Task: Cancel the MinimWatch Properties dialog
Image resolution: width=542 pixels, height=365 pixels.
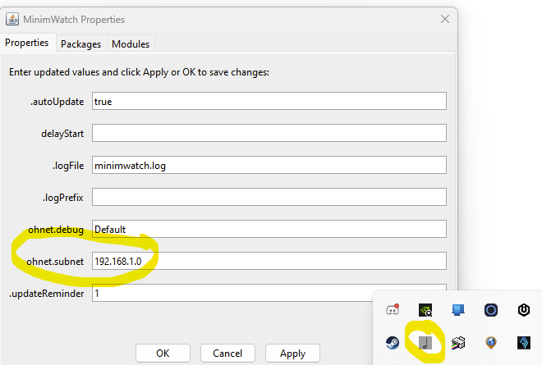Action: click(x=227, y=353)
